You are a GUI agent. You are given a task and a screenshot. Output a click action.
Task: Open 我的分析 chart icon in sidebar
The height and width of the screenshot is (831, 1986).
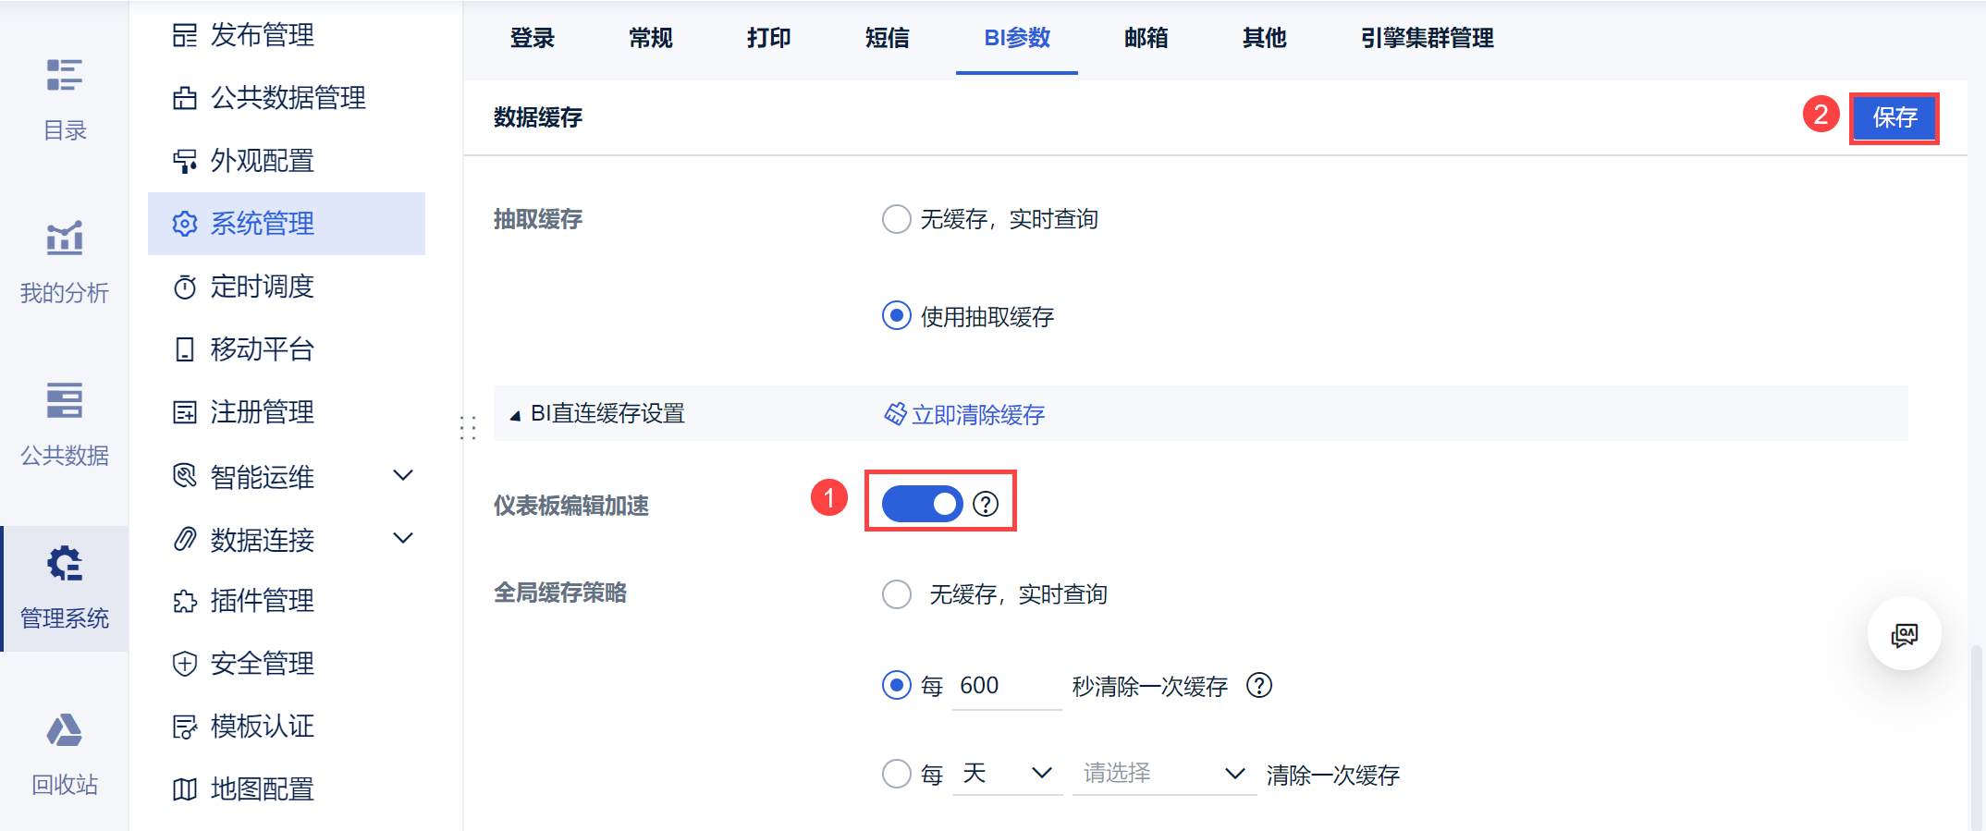pos(64,238)
